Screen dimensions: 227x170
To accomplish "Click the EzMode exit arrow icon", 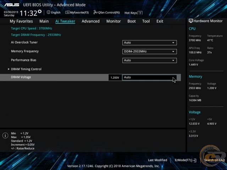I will (x=194, y=160).
